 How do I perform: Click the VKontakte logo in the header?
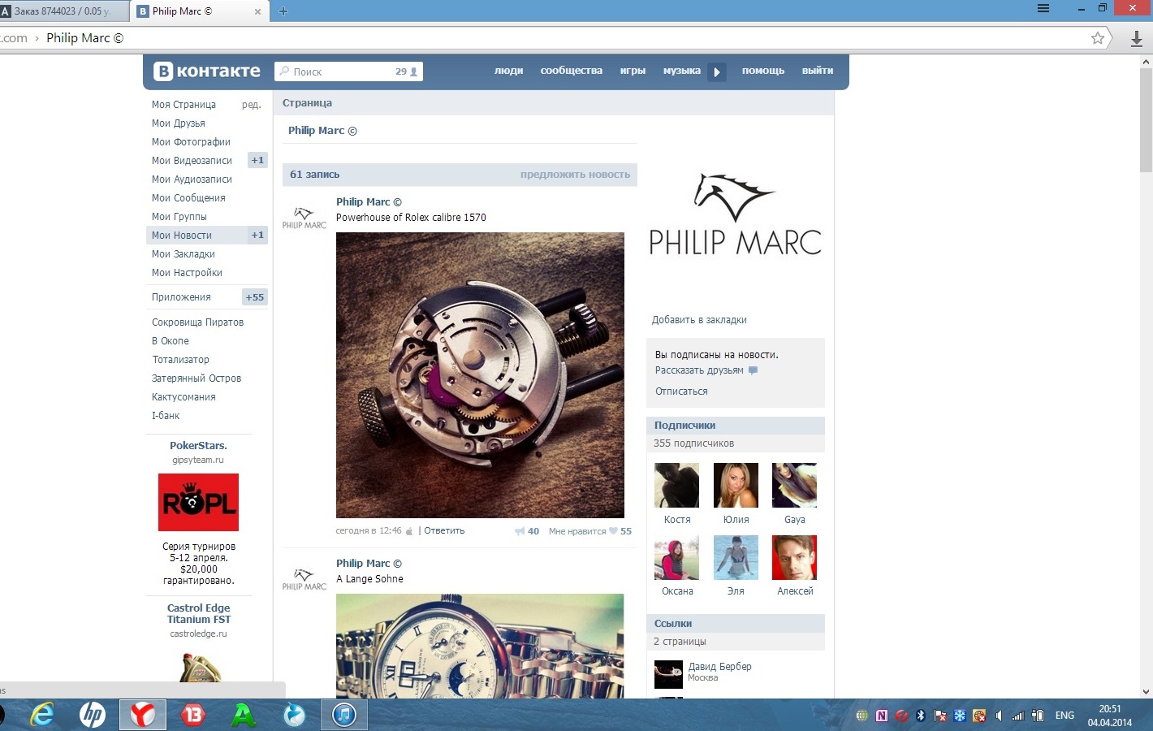[x=207, y=71]
